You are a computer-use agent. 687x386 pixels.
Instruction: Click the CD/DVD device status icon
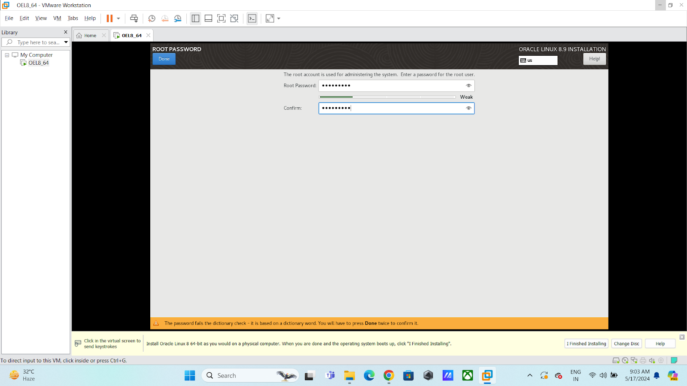[625, 361]
